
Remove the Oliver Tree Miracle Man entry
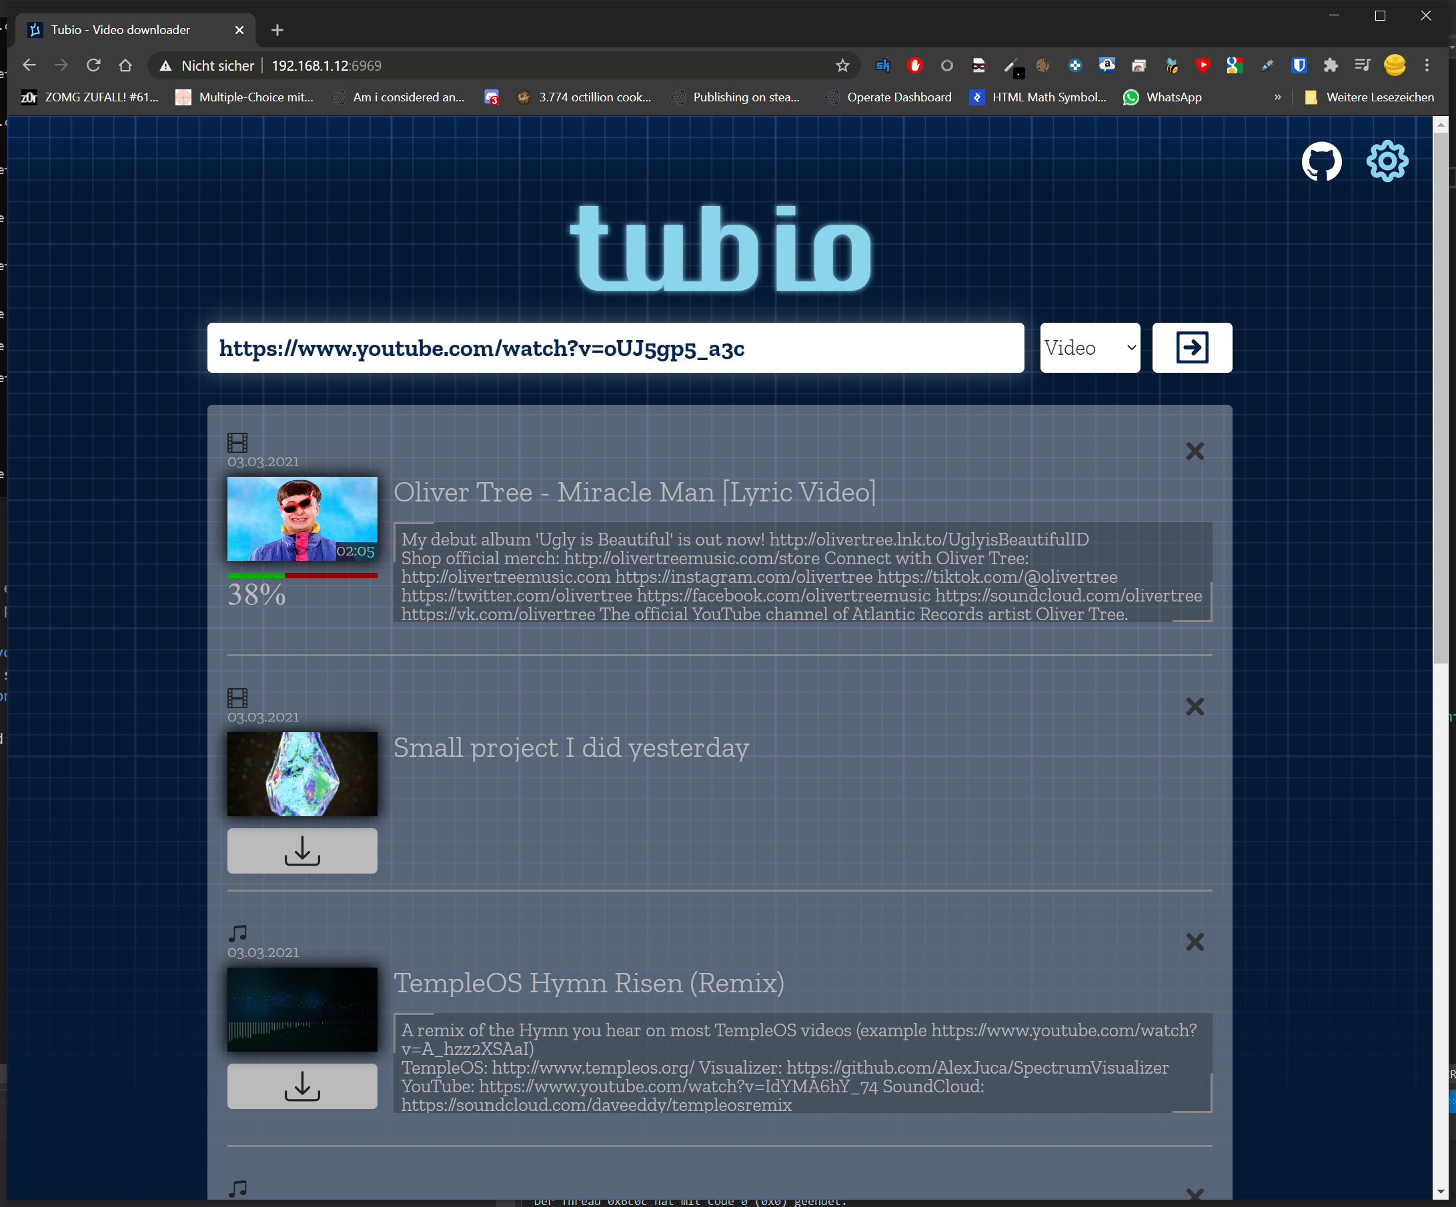click(x=1194, y=451)
